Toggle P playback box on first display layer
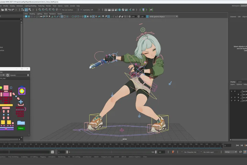The image size is (247, 165). click(x=235, y=91)
